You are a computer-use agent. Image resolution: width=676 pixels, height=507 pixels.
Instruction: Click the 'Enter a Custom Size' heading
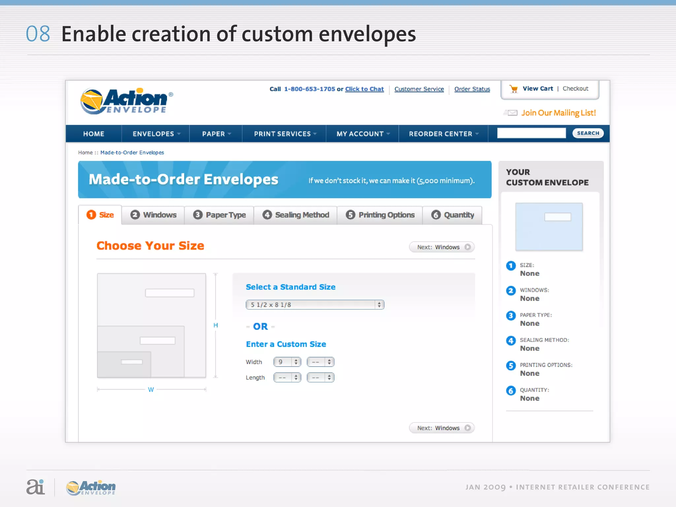click(286, 344)
